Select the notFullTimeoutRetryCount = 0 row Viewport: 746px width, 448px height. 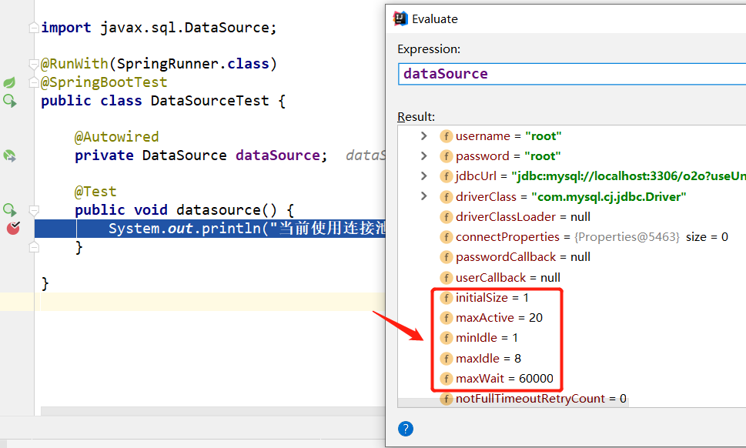(x=533, y=399)
